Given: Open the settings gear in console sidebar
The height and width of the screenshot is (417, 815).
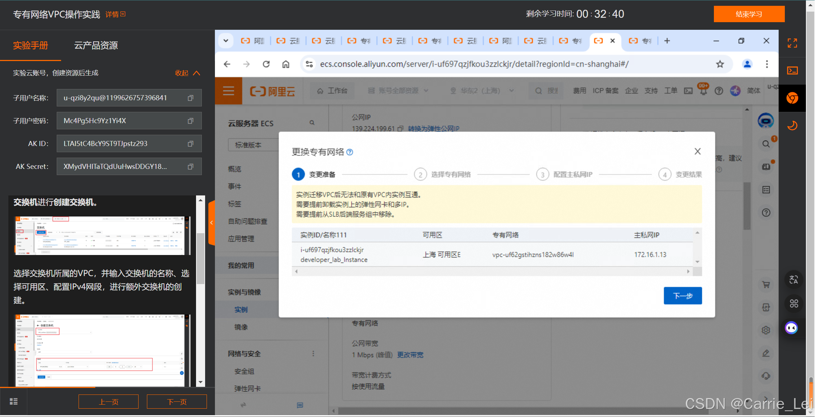Looking at the screenshot, I should pyautogui.click(x=766, y=330).
